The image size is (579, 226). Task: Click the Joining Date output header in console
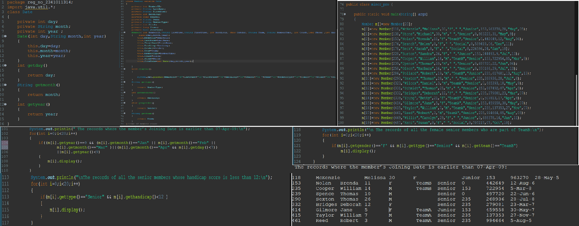(x=401, y=167)
